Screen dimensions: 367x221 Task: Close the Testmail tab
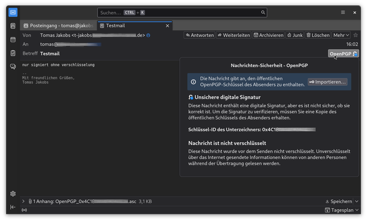click(x=167, y=25)
